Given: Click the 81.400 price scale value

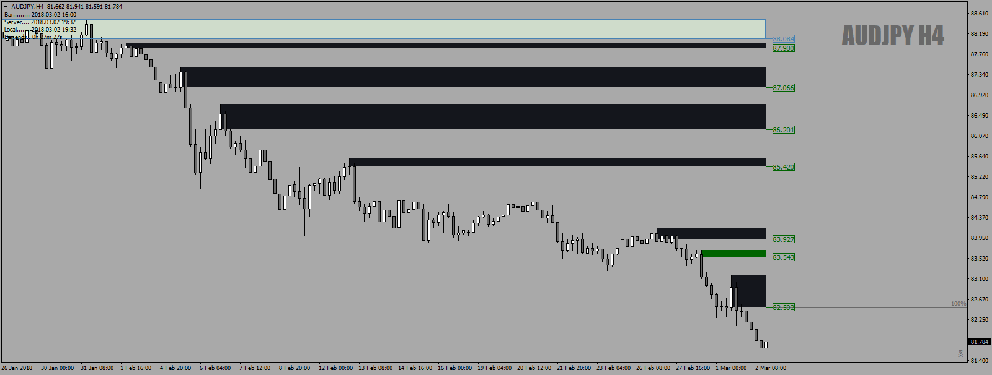Looking at the screenshot, I should 980,360.
